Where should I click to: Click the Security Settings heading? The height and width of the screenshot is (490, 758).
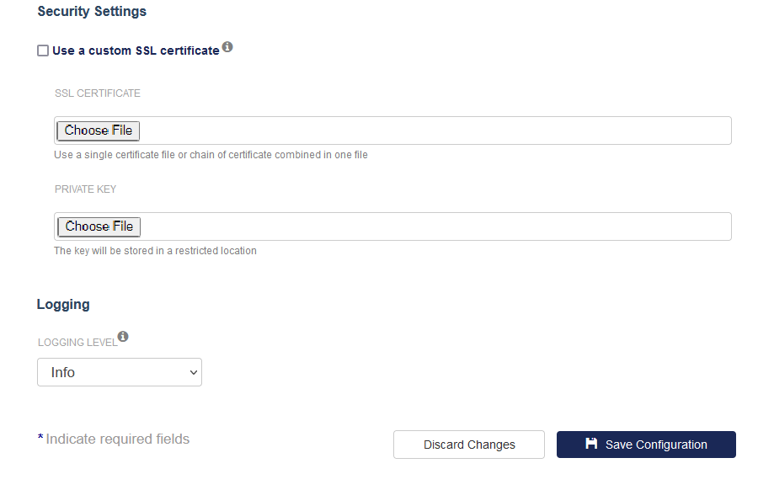coord(92,11)
